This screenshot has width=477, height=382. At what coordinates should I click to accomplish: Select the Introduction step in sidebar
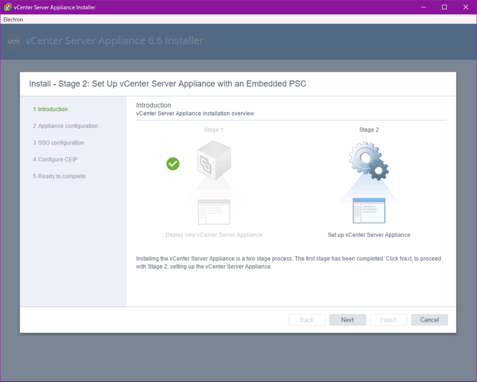(50, 109)
